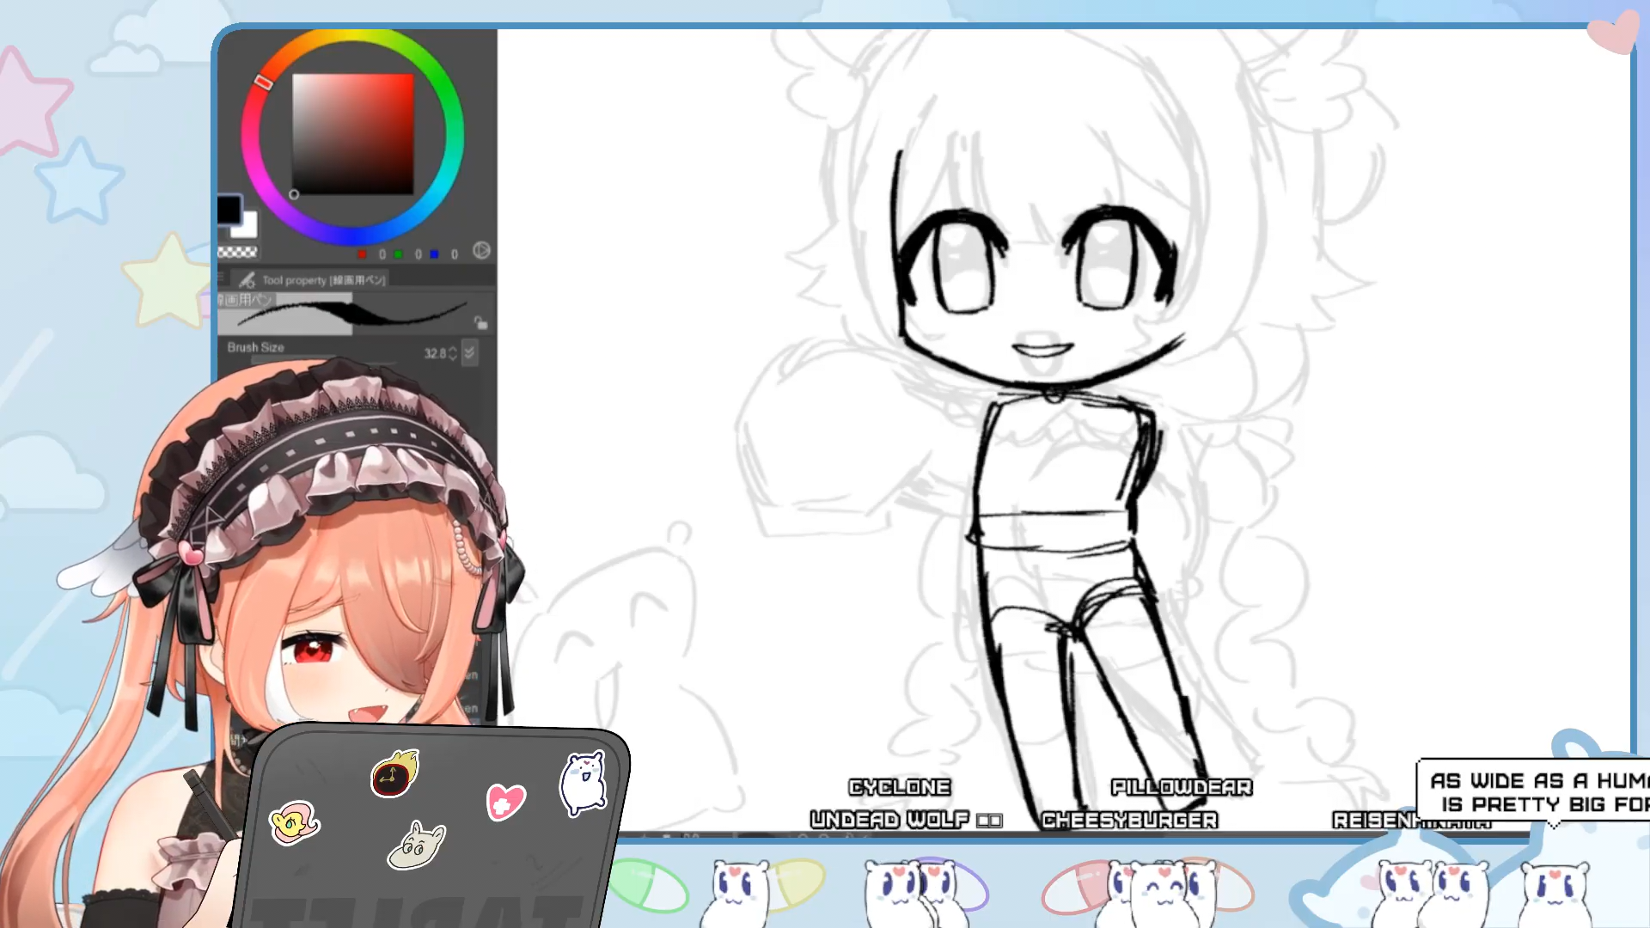Open Brush Size dynamics dropdown

coord(469,352)
